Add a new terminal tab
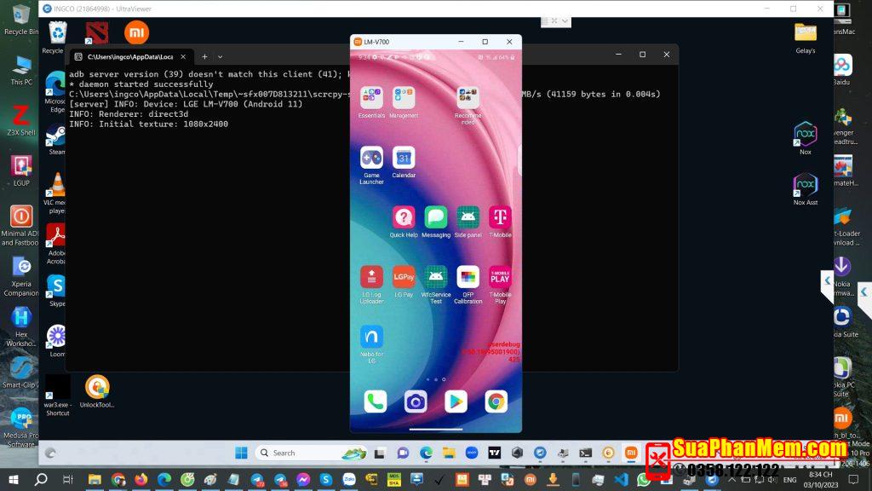 point(204,56)
